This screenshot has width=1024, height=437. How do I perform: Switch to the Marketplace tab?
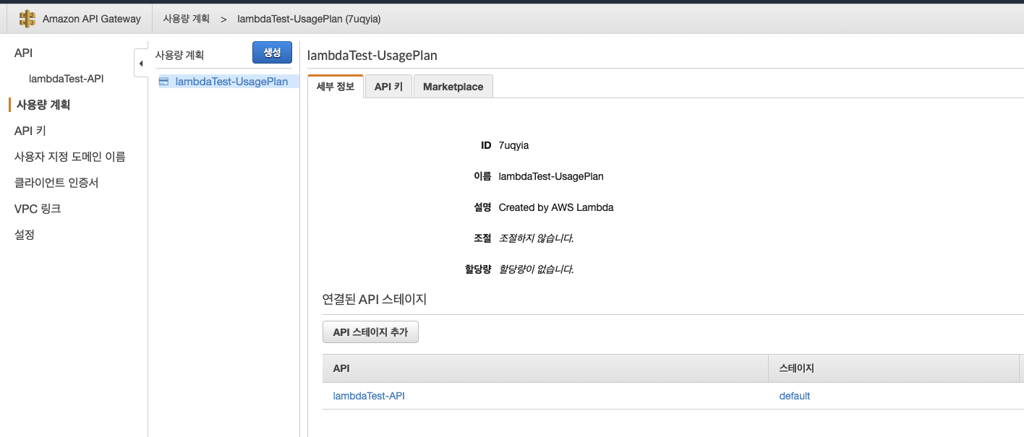click(x=453, y=87)
